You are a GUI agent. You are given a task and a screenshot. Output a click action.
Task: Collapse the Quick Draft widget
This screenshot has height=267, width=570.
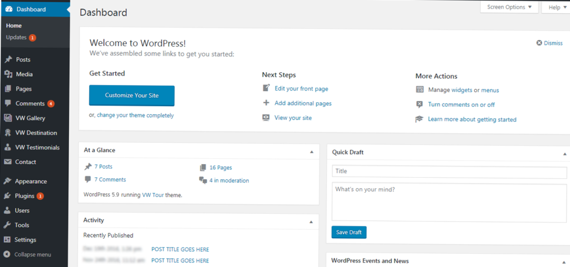click(x=565, y=154)
